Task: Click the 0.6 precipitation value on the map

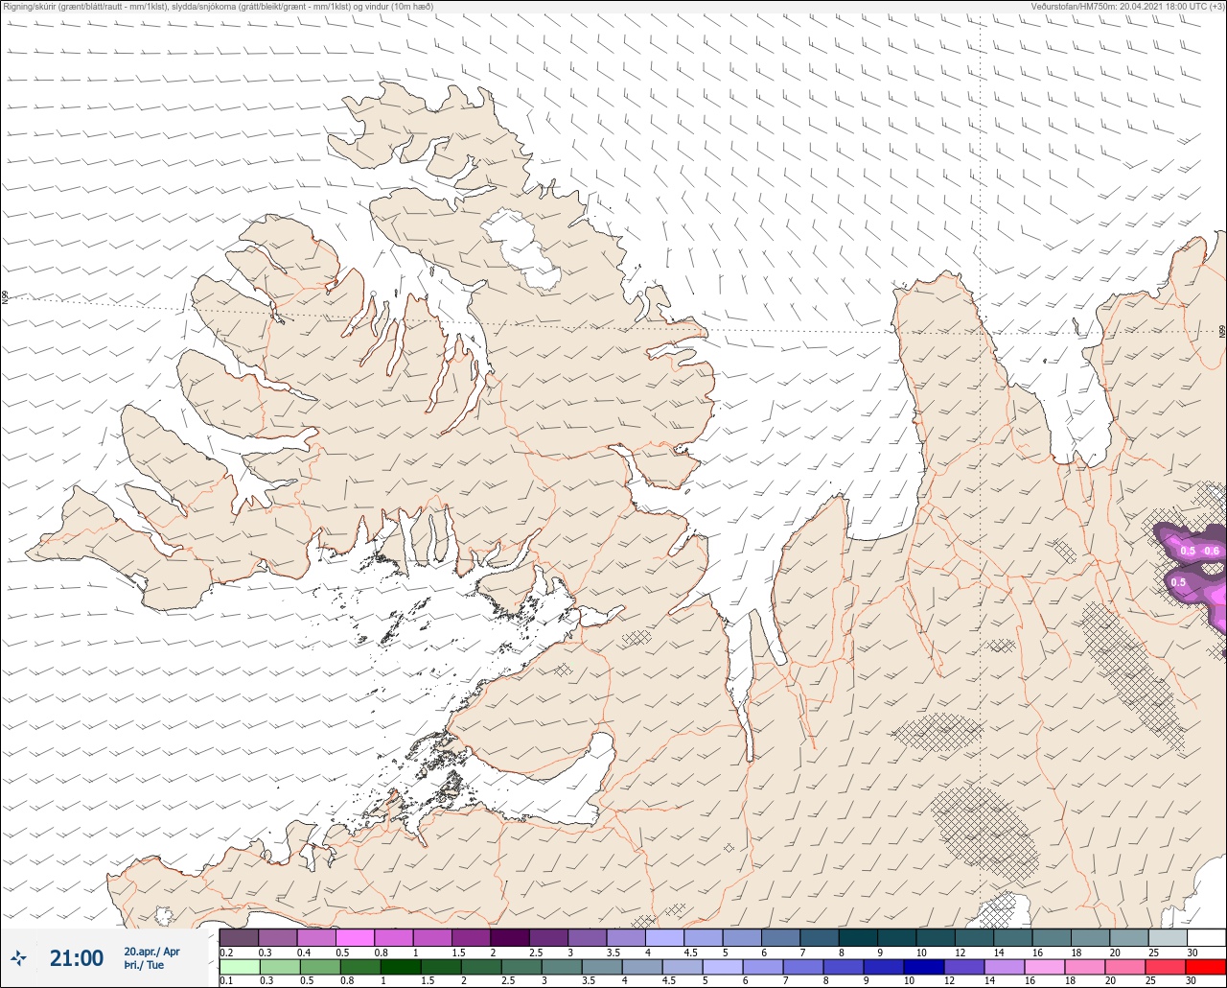Action: (1212, 551)
